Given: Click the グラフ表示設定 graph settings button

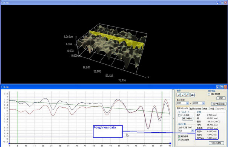Looking at the screenshot, I should (x=219, y=104).
